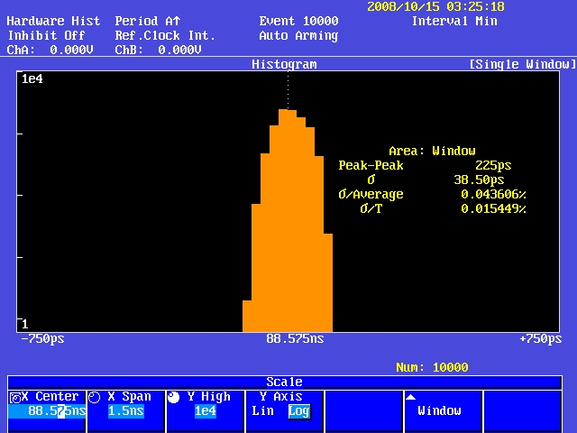Switch Y Axis to Lin
This screenshot has width=577, height=433.
pos(262,411)
